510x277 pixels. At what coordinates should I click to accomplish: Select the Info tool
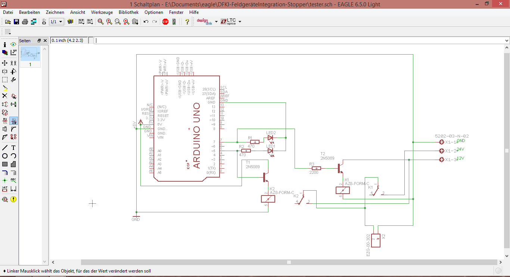(x=5, y=44)
